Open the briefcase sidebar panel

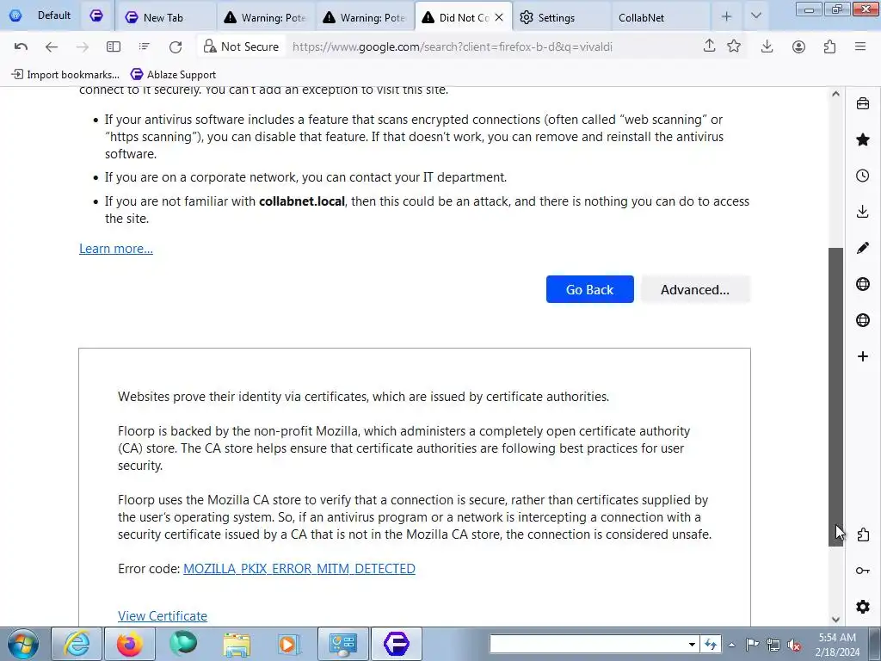pyautogui.click(x=863, y=103)
